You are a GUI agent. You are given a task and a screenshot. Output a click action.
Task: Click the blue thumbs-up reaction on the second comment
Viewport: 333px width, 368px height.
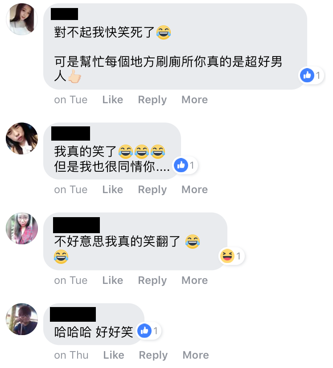[x=185, y=165]
